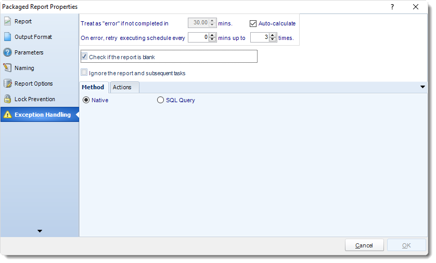Switch to the Method tab

point(93,87)
